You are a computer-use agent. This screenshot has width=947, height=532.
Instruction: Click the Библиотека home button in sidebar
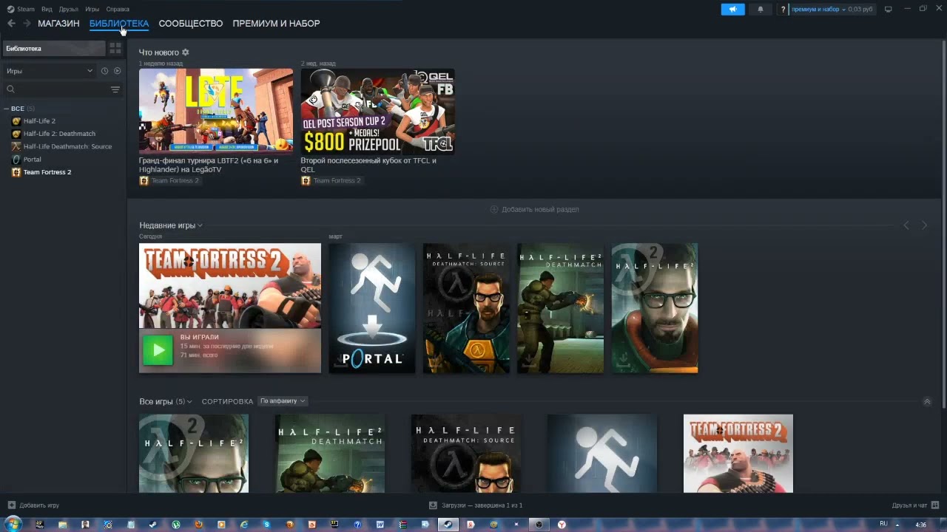54,49
